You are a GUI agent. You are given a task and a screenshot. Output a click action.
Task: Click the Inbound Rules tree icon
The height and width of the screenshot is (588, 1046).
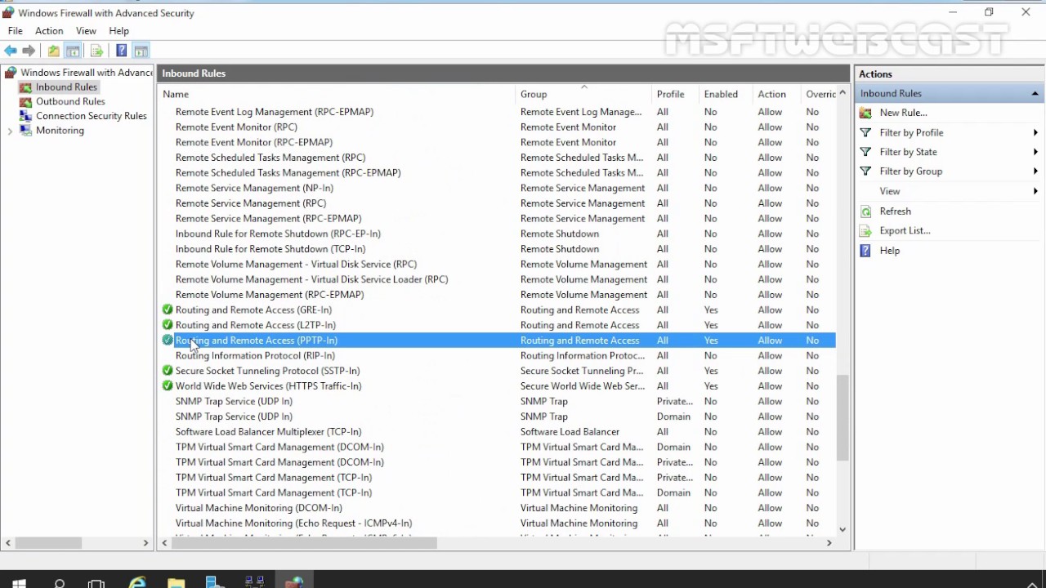tap(25, 87)
